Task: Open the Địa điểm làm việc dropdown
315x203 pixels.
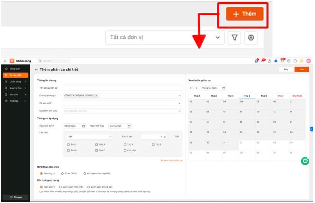Action: click(123, 111)
